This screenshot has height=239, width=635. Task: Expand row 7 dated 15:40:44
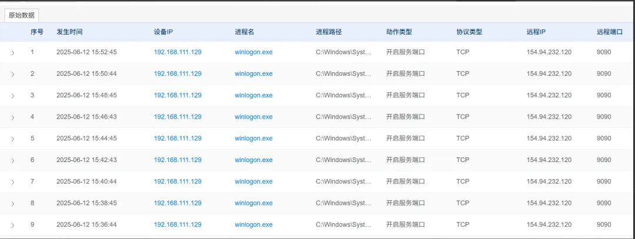13,182
